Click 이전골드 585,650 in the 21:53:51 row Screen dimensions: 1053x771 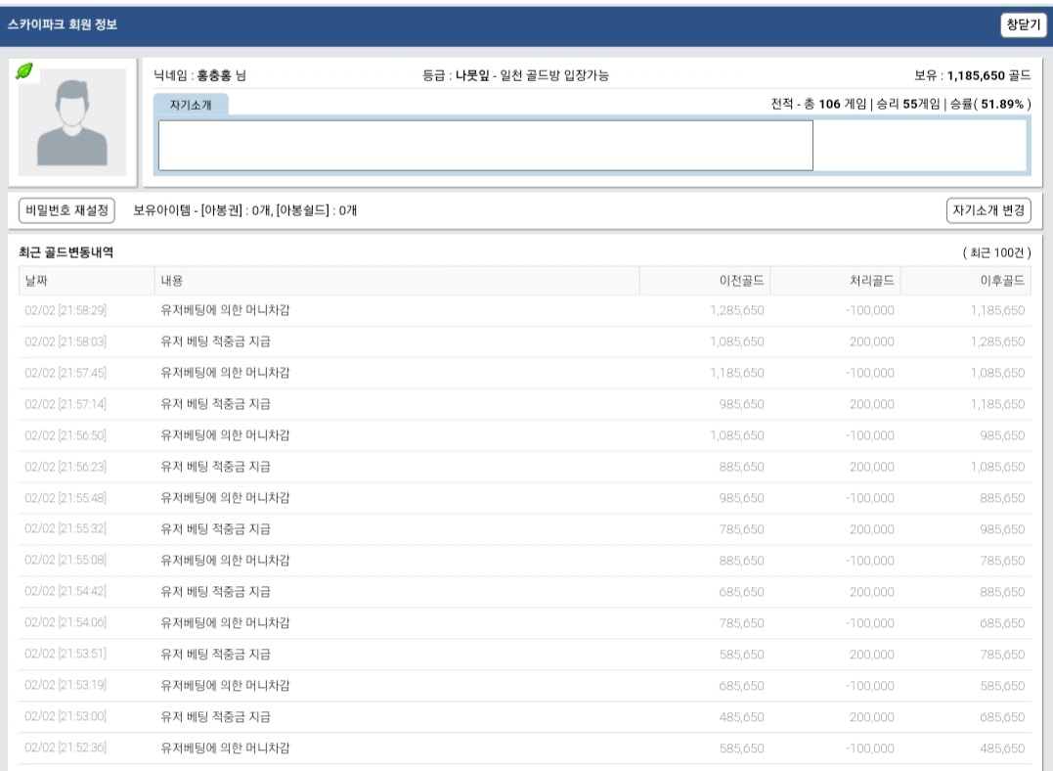pos(741,654)
